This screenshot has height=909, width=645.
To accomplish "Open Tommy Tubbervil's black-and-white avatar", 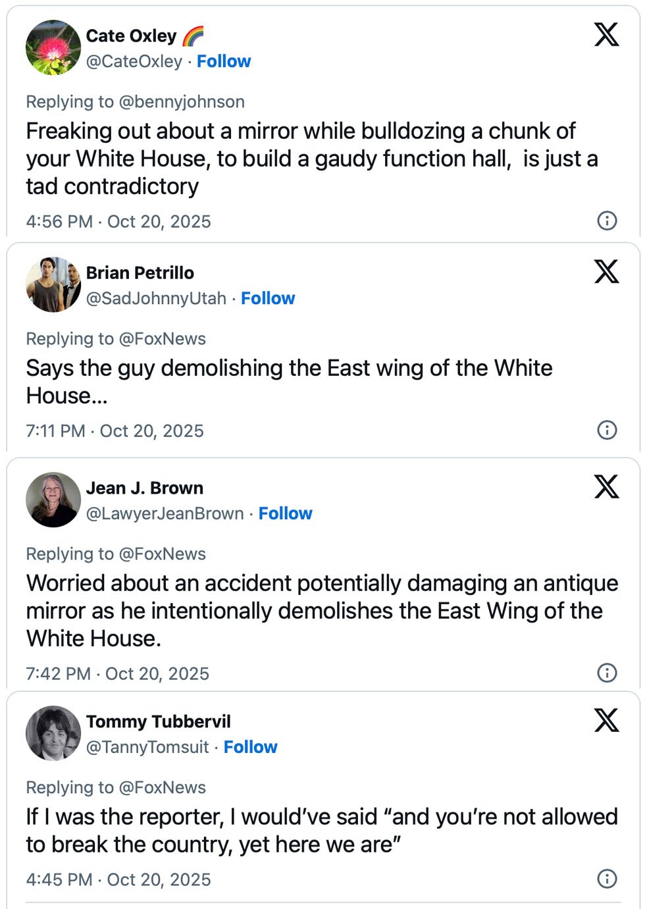I will 53,733.
